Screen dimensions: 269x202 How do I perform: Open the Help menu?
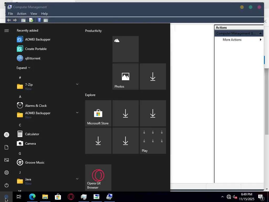pyautogui.click(x=44, y=14)
